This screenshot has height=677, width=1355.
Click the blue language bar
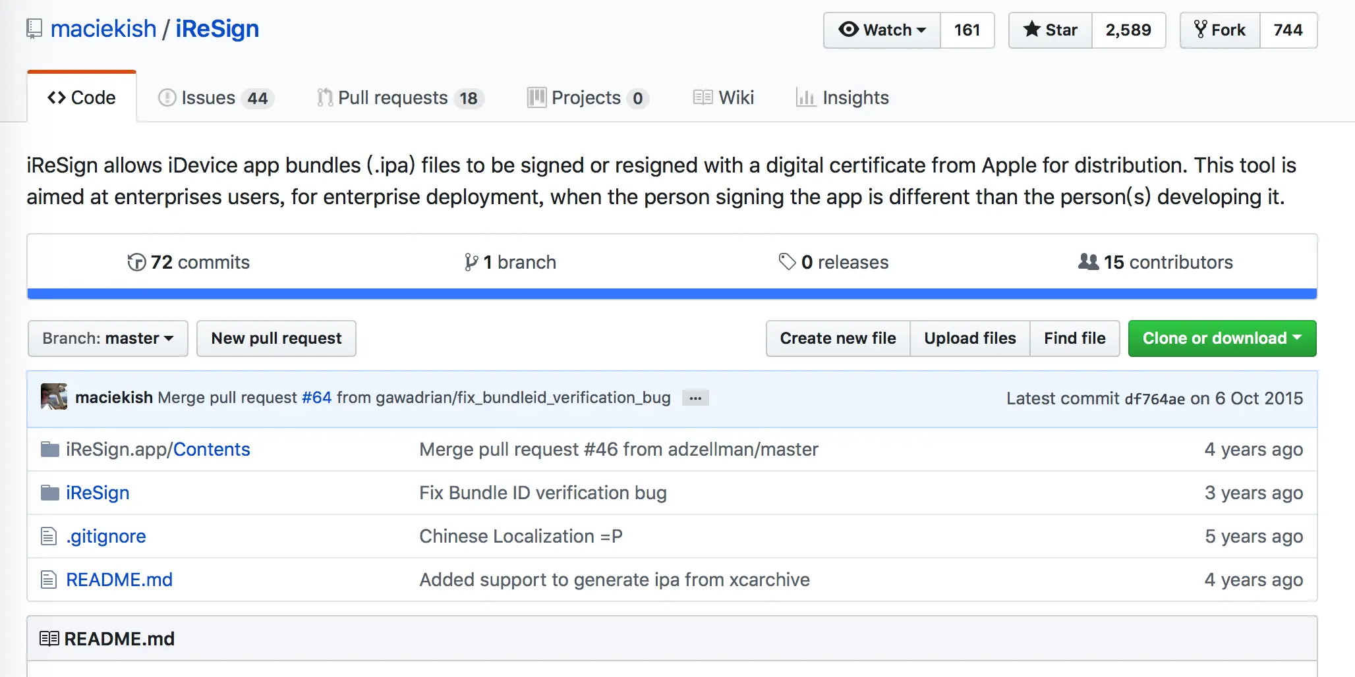672,294
